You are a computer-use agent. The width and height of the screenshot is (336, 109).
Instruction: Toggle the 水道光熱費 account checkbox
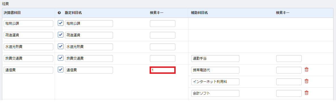[61, 46]
